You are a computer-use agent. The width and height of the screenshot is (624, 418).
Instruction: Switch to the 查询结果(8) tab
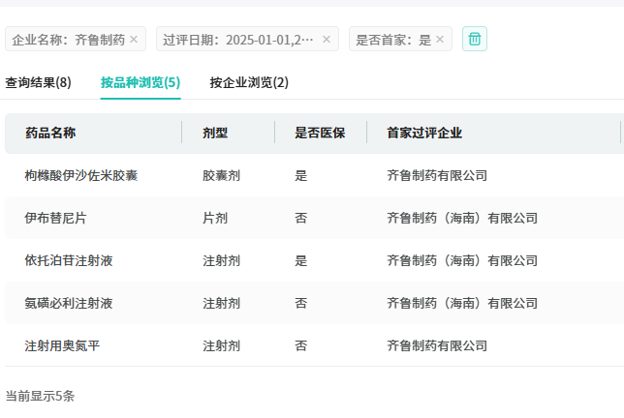[38, 82]
